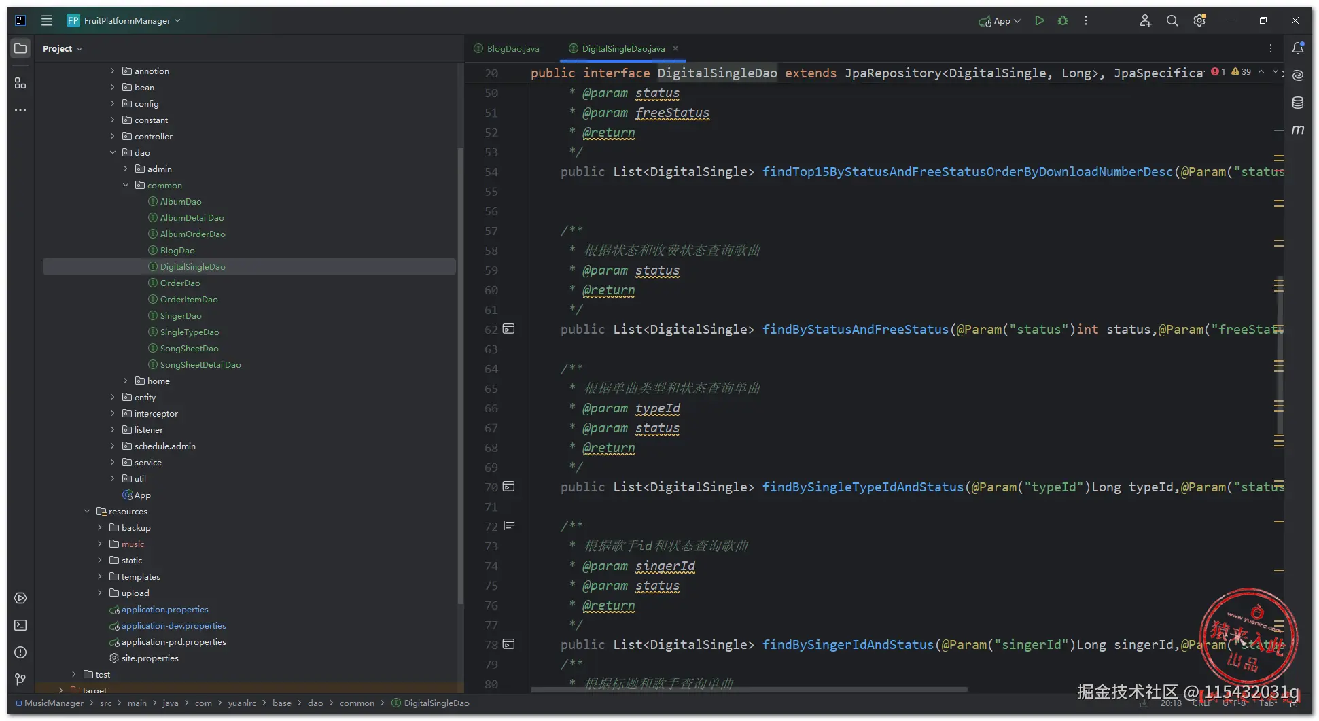This screenshot has height=721, width=1319.
Task: Click gutter icon on line 72
Action: pos(508,526)
